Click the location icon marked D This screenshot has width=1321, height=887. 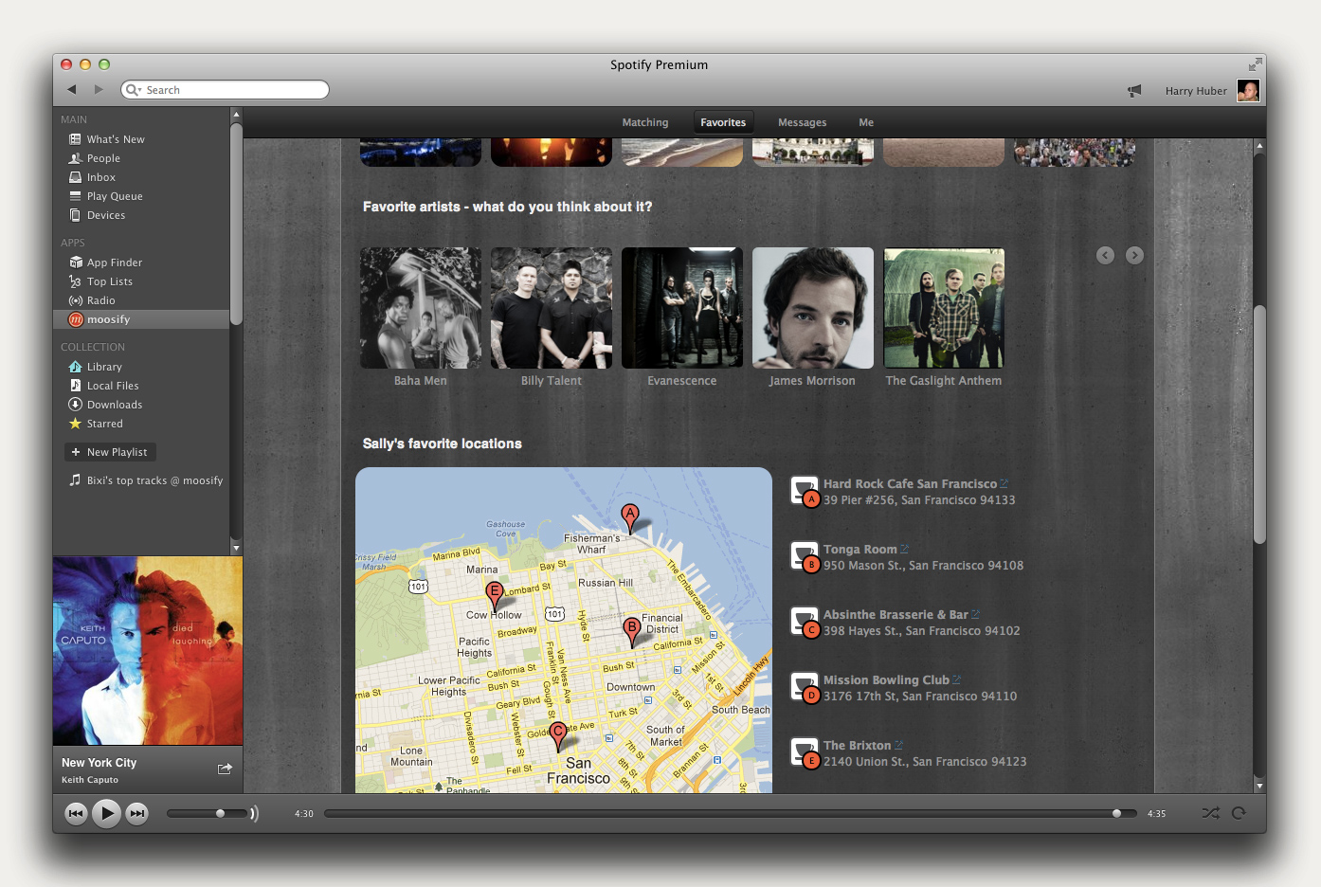(x=805, y=687)
